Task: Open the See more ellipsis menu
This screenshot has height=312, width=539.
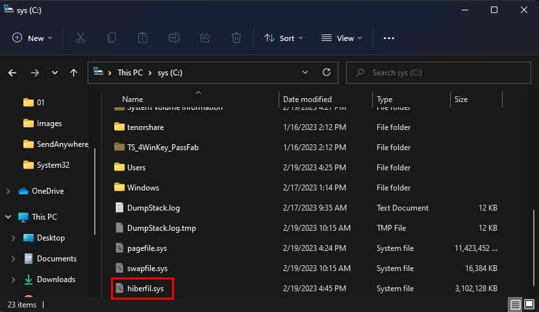Action: pyautogui.click(x=389, y=38)
